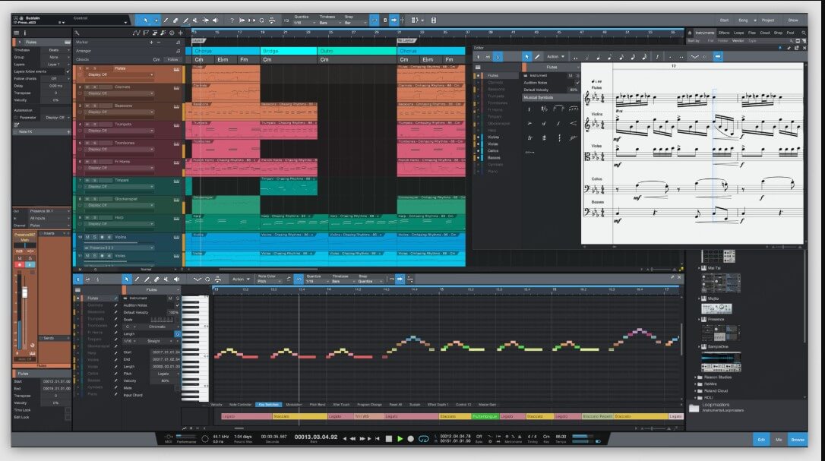
Task: Toggle Audition Notes checkbox in score editor
Action: click(577, 83)
